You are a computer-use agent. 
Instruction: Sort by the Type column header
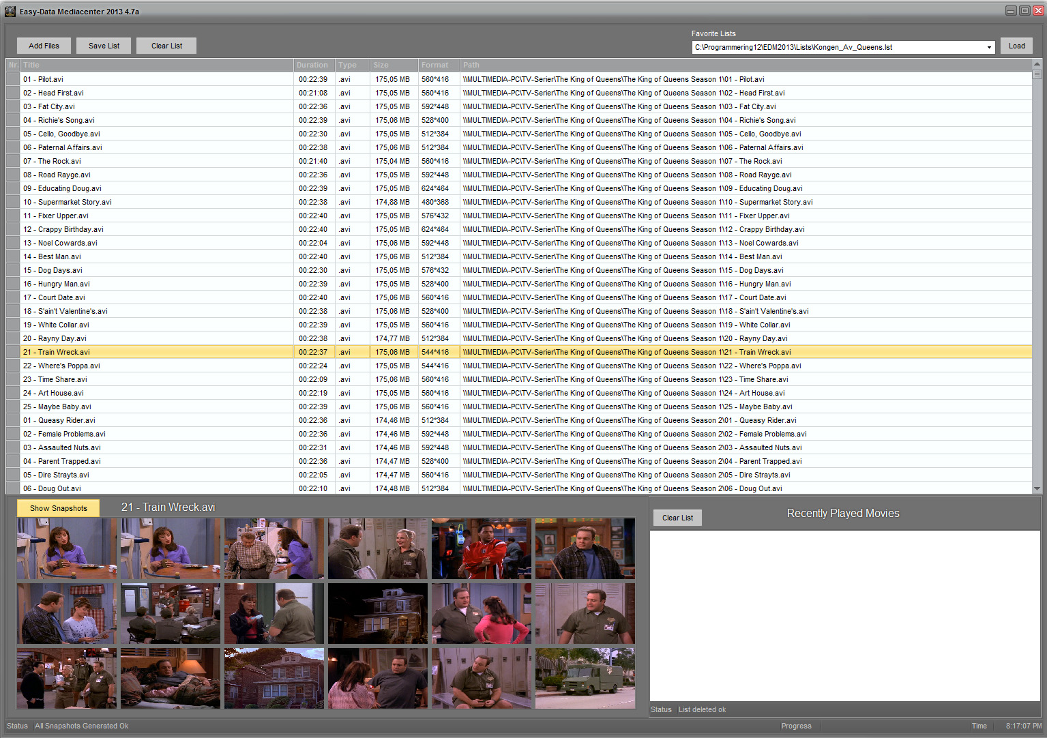click(353, 65)
